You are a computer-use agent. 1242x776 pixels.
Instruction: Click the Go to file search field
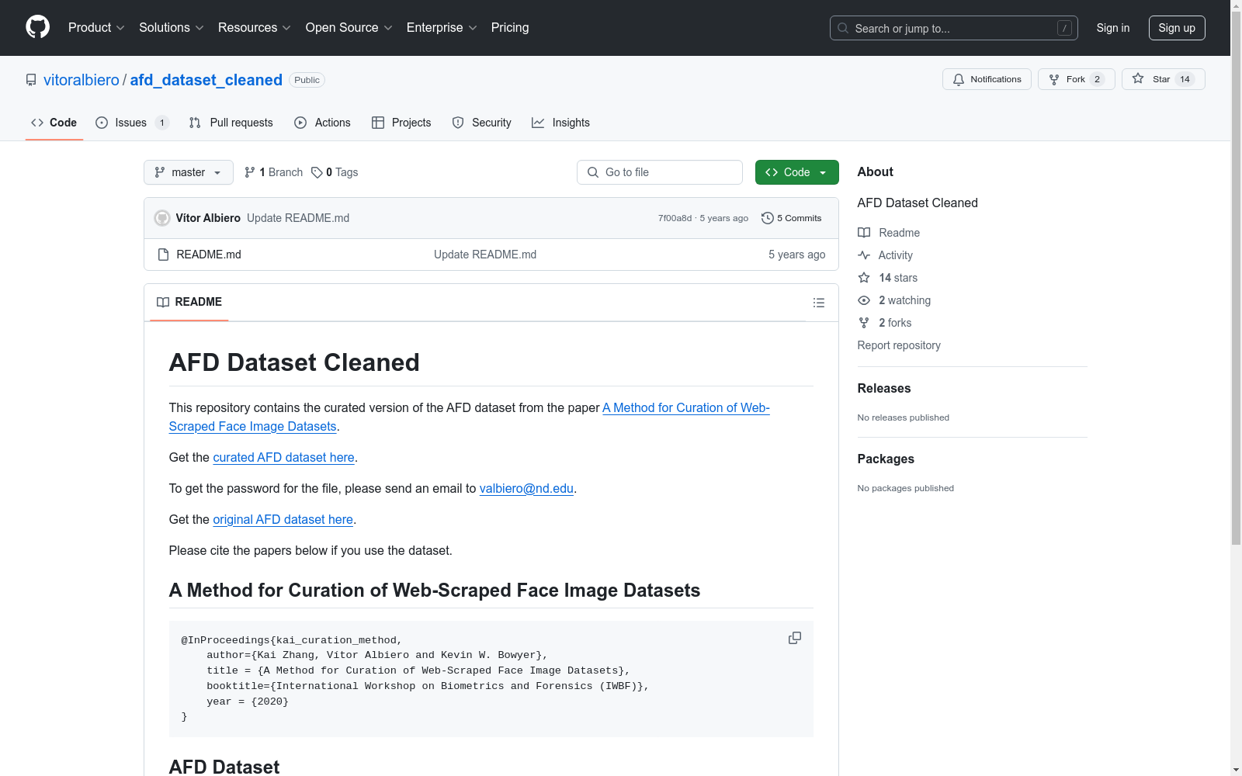pyautogui.click(x=660, y=172)
